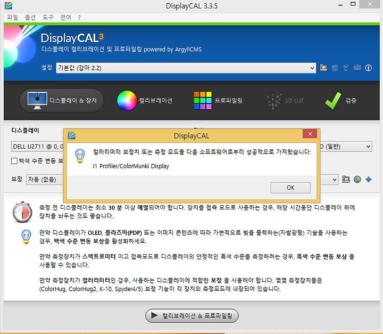Viewport: 383px width, 334px height.
Task: Expand the measurement mode (일반) dropdown
Action: point(346,146)
